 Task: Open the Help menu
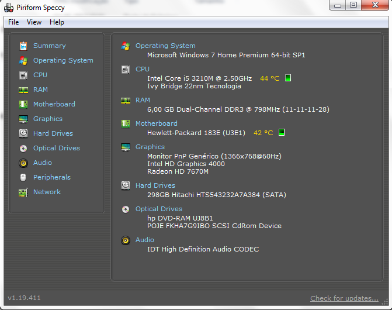[x=57, y=22]
